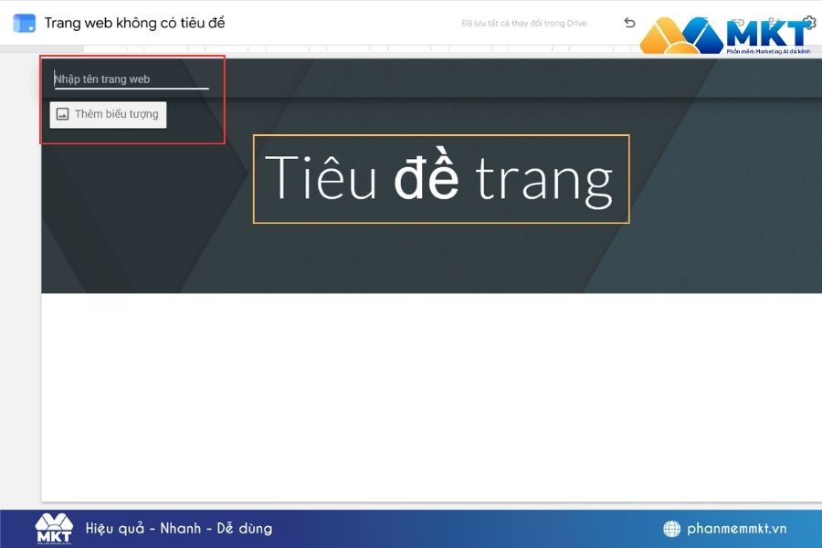Click the 'Thêm biểu tượng' button
Viewport: 822px width, 548px height.
pyautogui.click(x=108, y=114)
